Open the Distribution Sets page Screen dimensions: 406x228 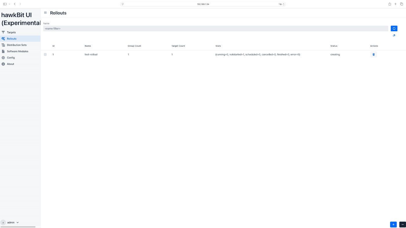coord(20,45)
